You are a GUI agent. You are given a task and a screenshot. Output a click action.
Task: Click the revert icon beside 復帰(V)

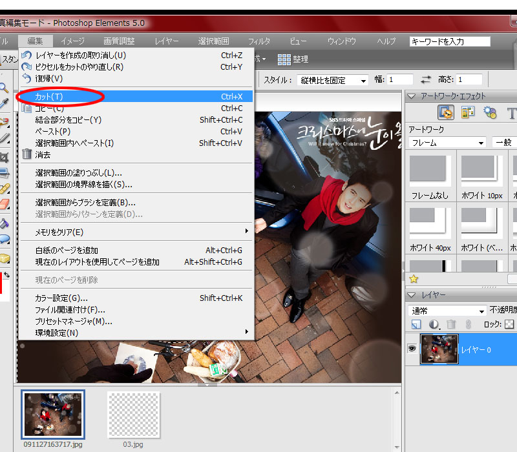pos(26,78)
